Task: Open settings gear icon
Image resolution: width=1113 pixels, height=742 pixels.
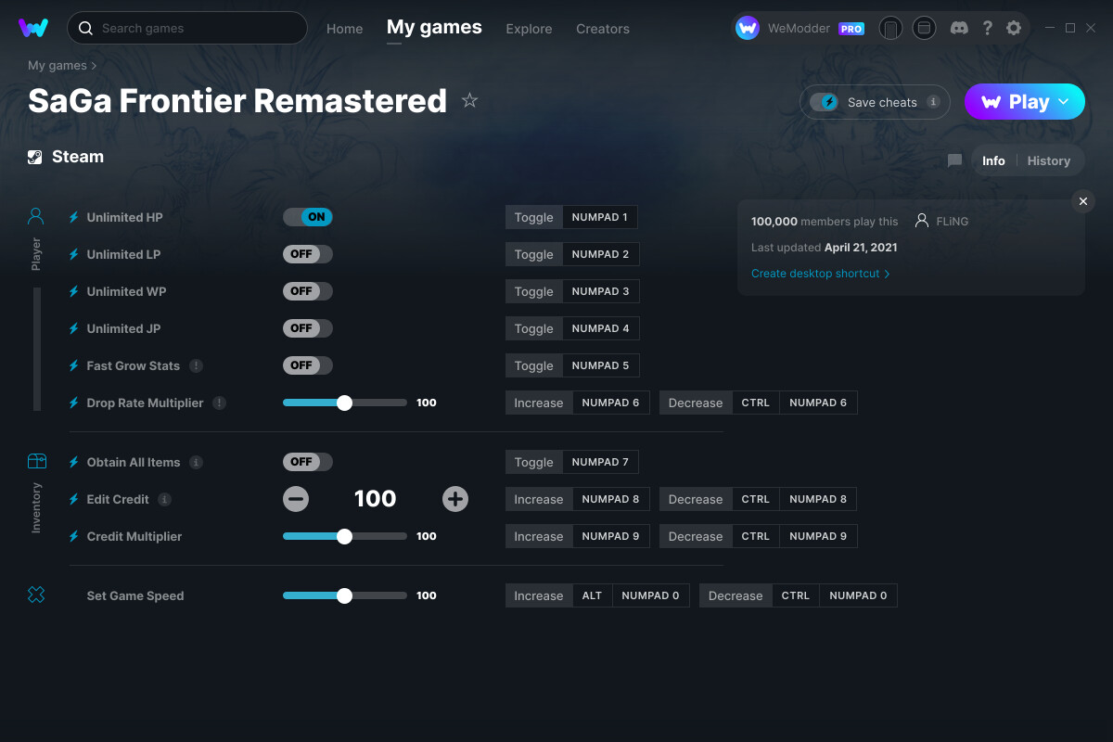Action: pos(1014,28)
